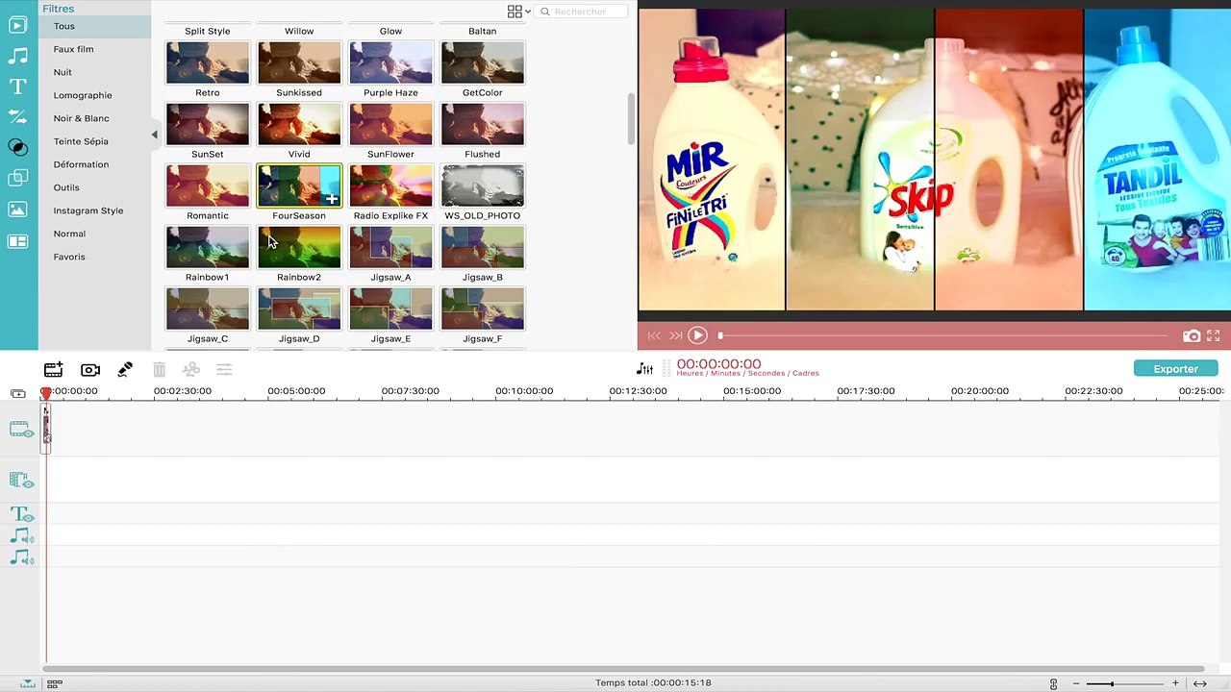The image size is (1231, 692).
Task: Select the Outils category
Action: tap(66, 187)
